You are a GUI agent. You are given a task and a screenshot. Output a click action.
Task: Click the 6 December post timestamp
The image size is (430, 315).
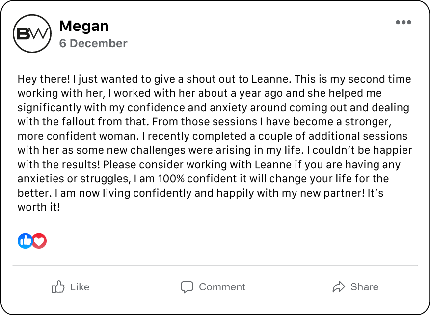pos(93,43)
